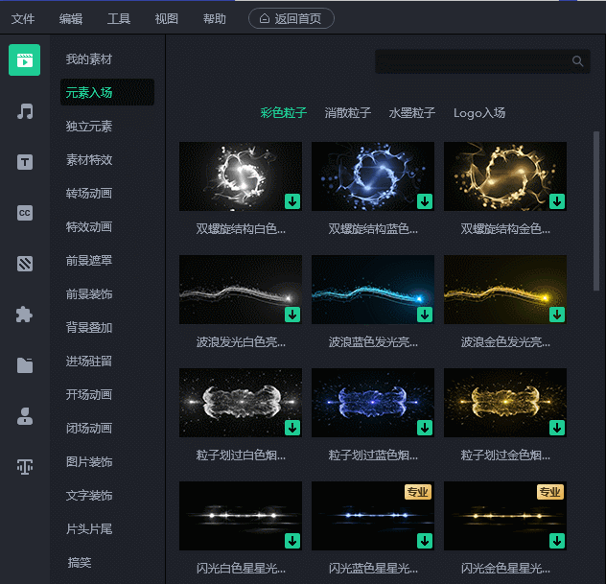Open the folder panel icon
The image size is (606, 584).
pos(25,365)
